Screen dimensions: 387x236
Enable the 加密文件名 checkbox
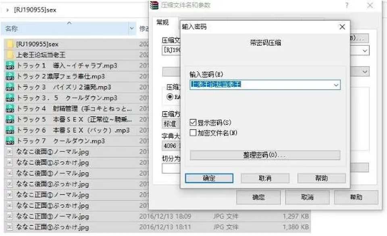tap(193, 133)
